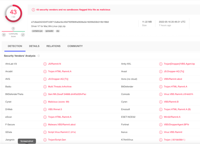Click the community score upvote checkmark icon

(x=23, y=35)
